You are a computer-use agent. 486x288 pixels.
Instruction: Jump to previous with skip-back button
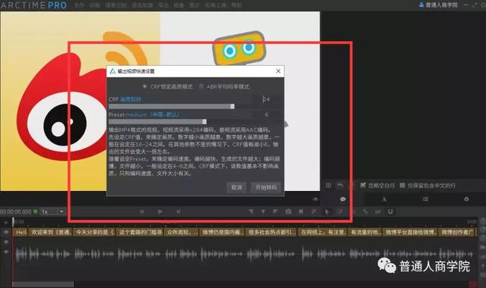(142, 212)
